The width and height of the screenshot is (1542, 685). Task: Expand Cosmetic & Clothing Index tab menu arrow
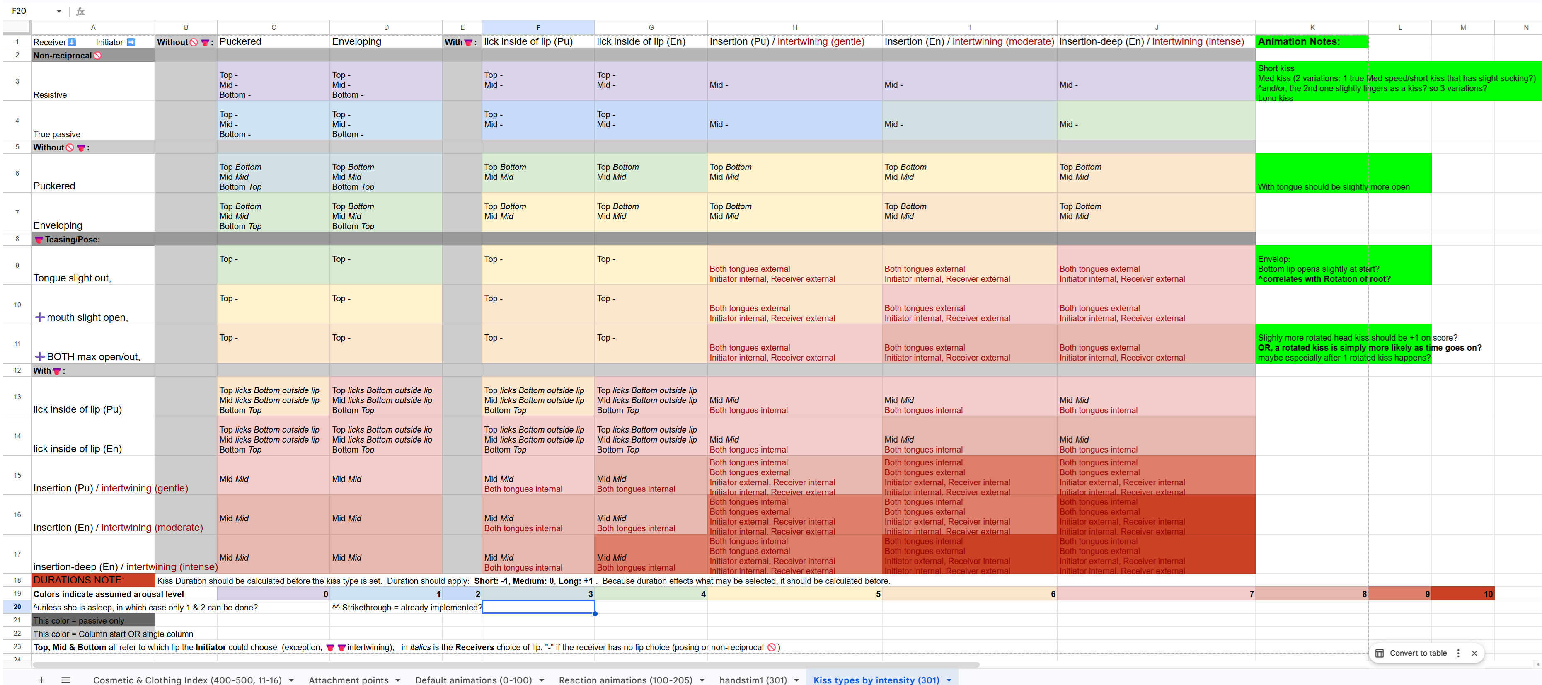click(291, 680)
